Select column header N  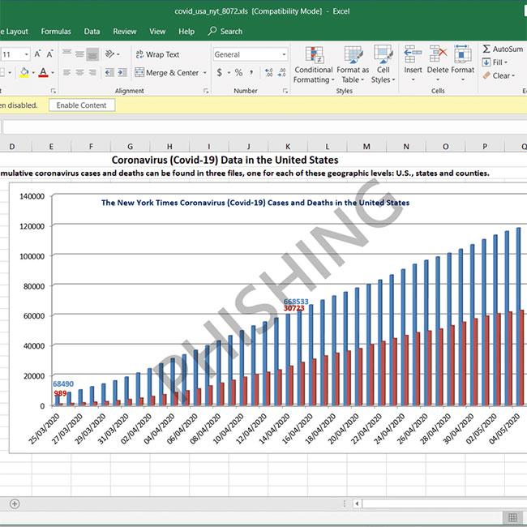point(406,147)
